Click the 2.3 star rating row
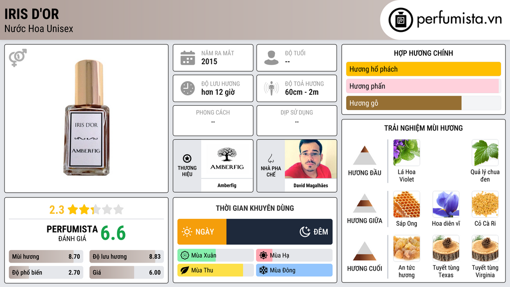The width and height of the screenshot is (510, 287). pos(86,210)
